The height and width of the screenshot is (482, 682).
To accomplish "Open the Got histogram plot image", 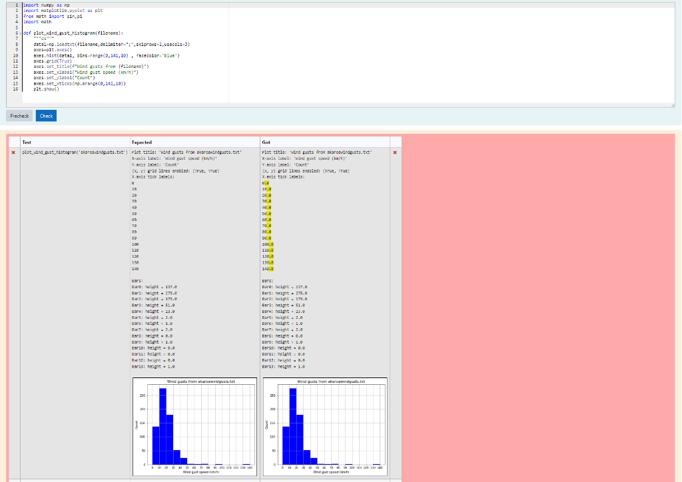I will [x=324, y=427].
